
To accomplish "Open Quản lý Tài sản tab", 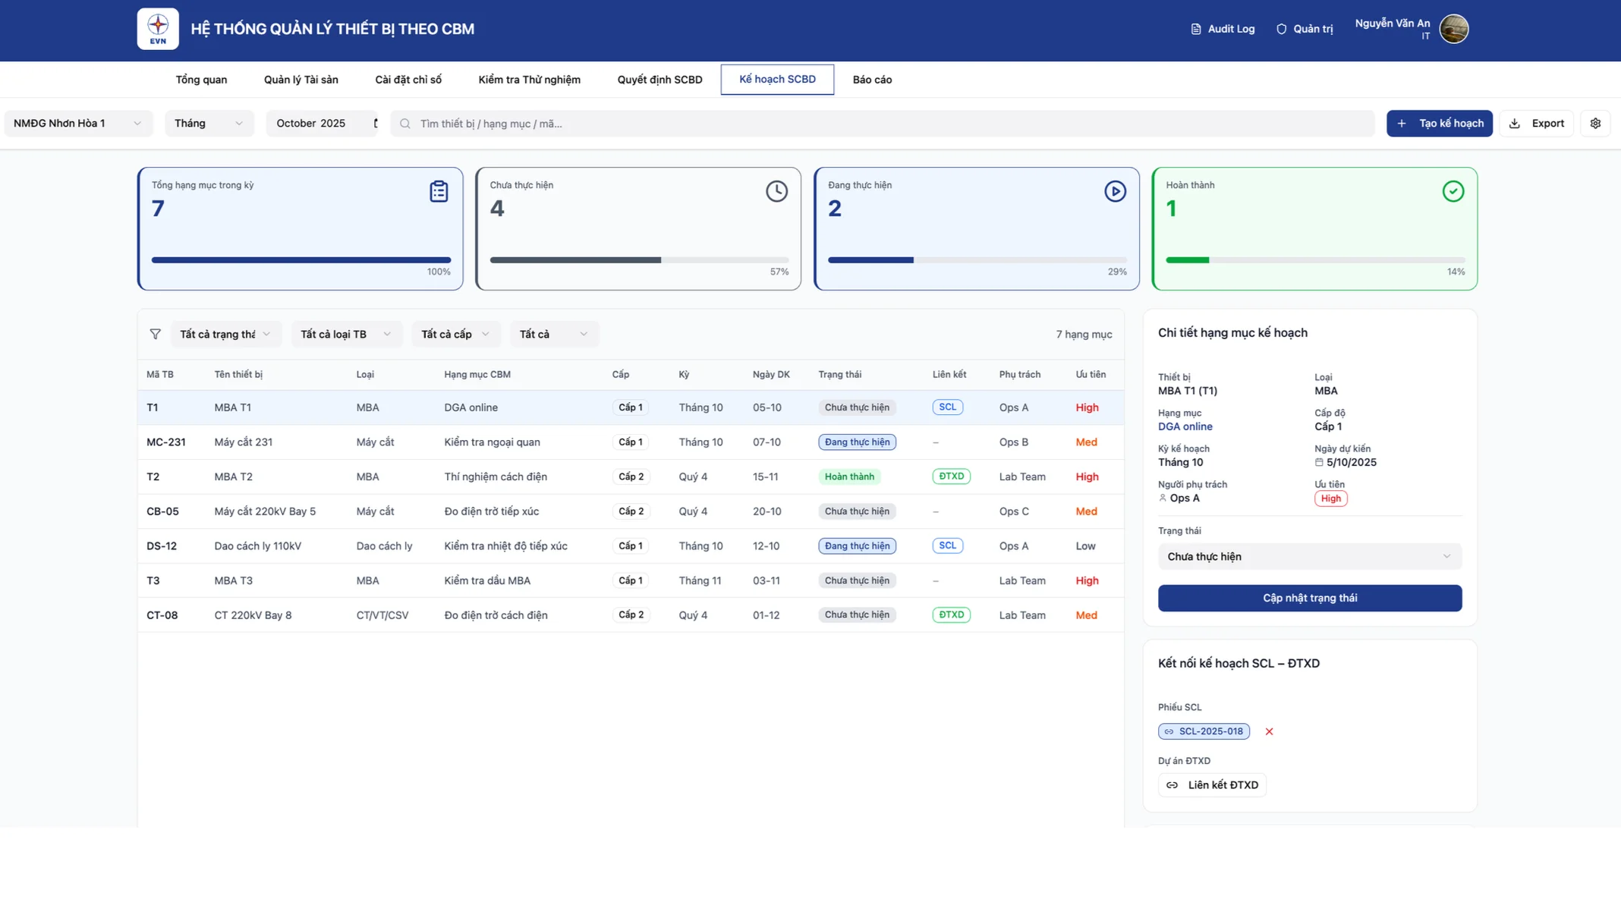I will [301, 80].
